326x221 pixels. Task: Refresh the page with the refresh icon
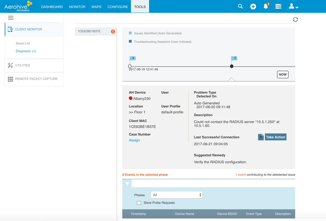click(295, 19)
